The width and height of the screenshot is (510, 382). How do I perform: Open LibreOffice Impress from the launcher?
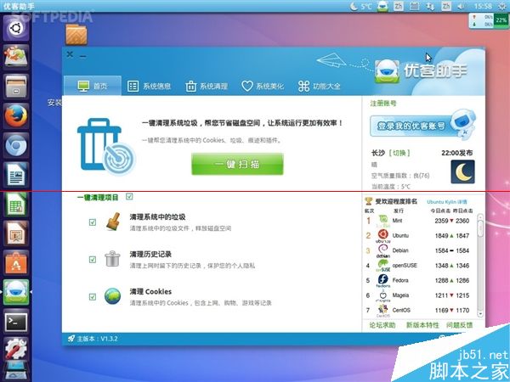(x=16, y=233)
